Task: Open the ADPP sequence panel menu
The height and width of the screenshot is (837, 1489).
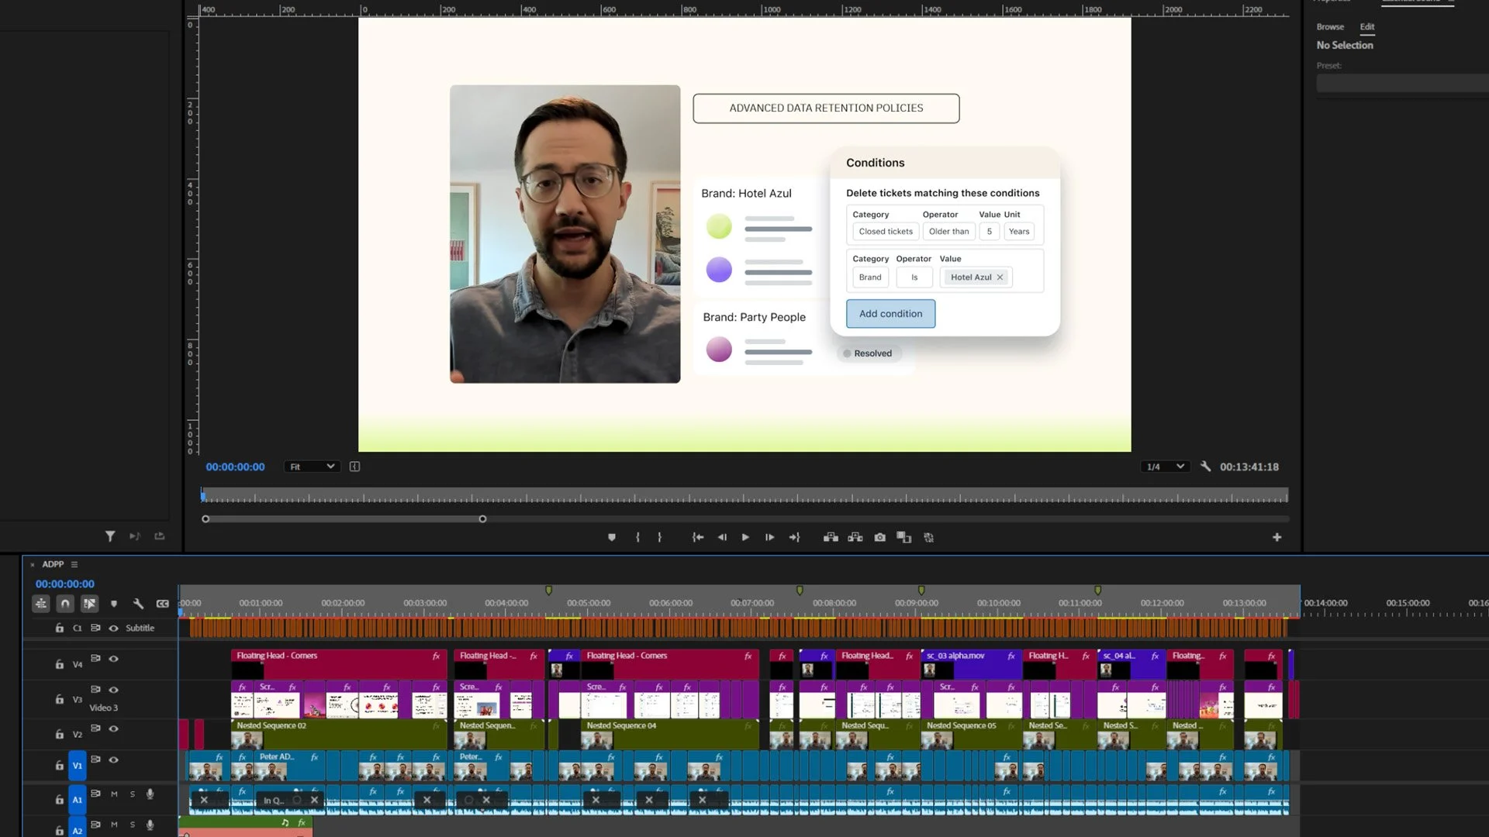Action: (x=74, y=564)
